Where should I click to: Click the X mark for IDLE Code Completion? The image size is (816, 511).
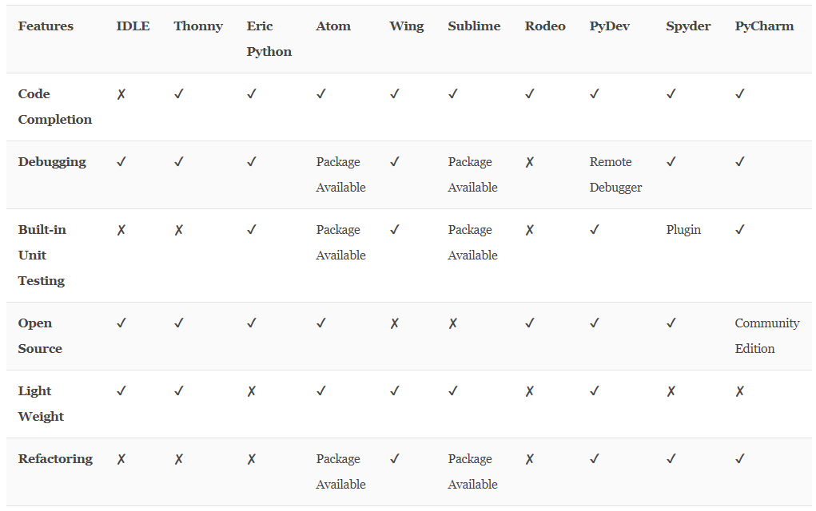point(121,94)
